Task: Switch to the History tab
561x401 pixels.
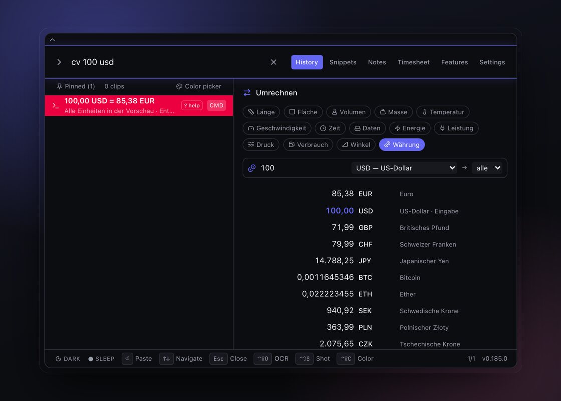Action: pos(307,62)
